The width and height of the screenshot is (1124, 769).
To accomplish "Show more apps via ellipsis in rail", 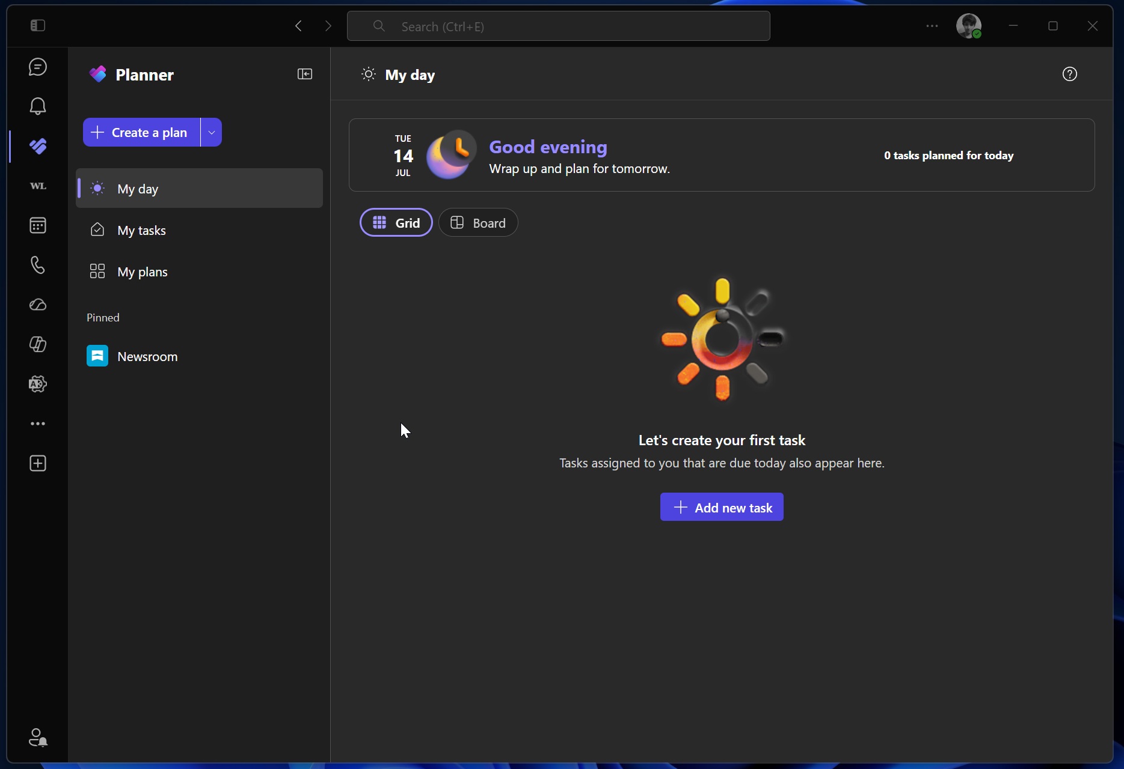I will (38, 424).
